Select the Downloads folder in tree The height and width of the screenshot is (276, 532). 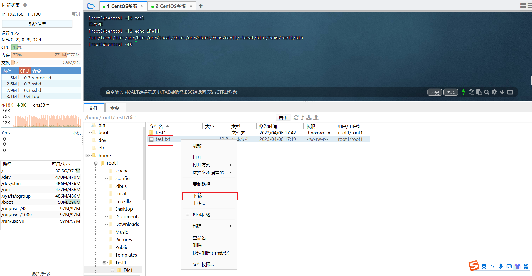pos(127,224)
